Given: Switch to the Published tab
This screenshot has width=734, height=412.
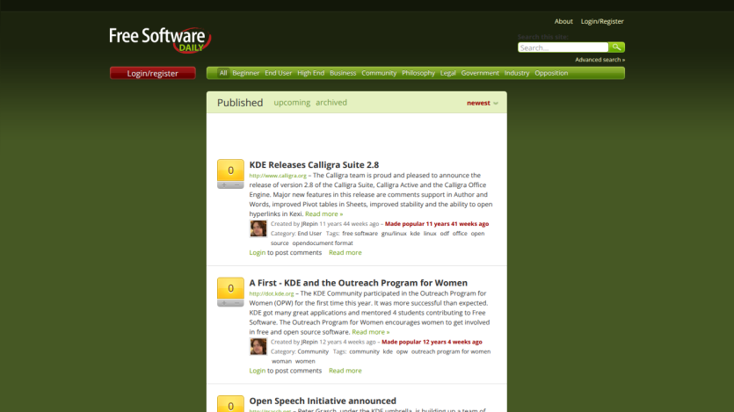Looking at the screenshot, I should 240,103.
